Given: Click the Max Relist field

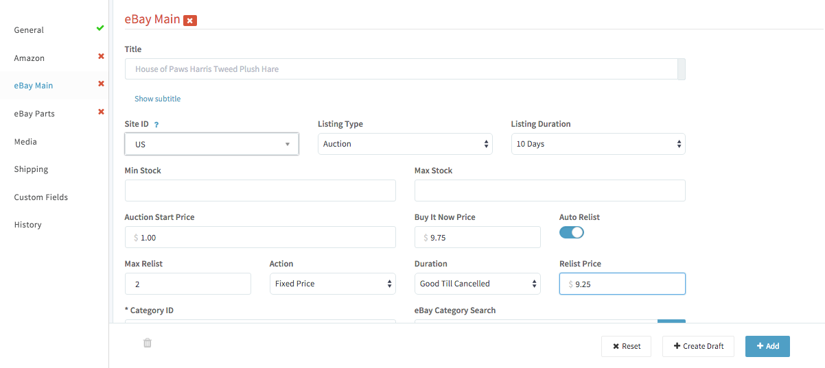Looking at the screenshot, I should click(188, 284).
